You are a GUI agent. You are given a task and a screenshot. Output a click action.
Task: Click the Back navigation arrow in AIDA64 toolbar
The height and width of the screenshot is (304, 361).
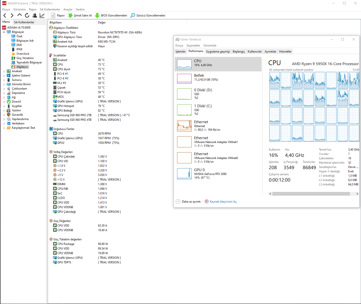click(5, 15)
